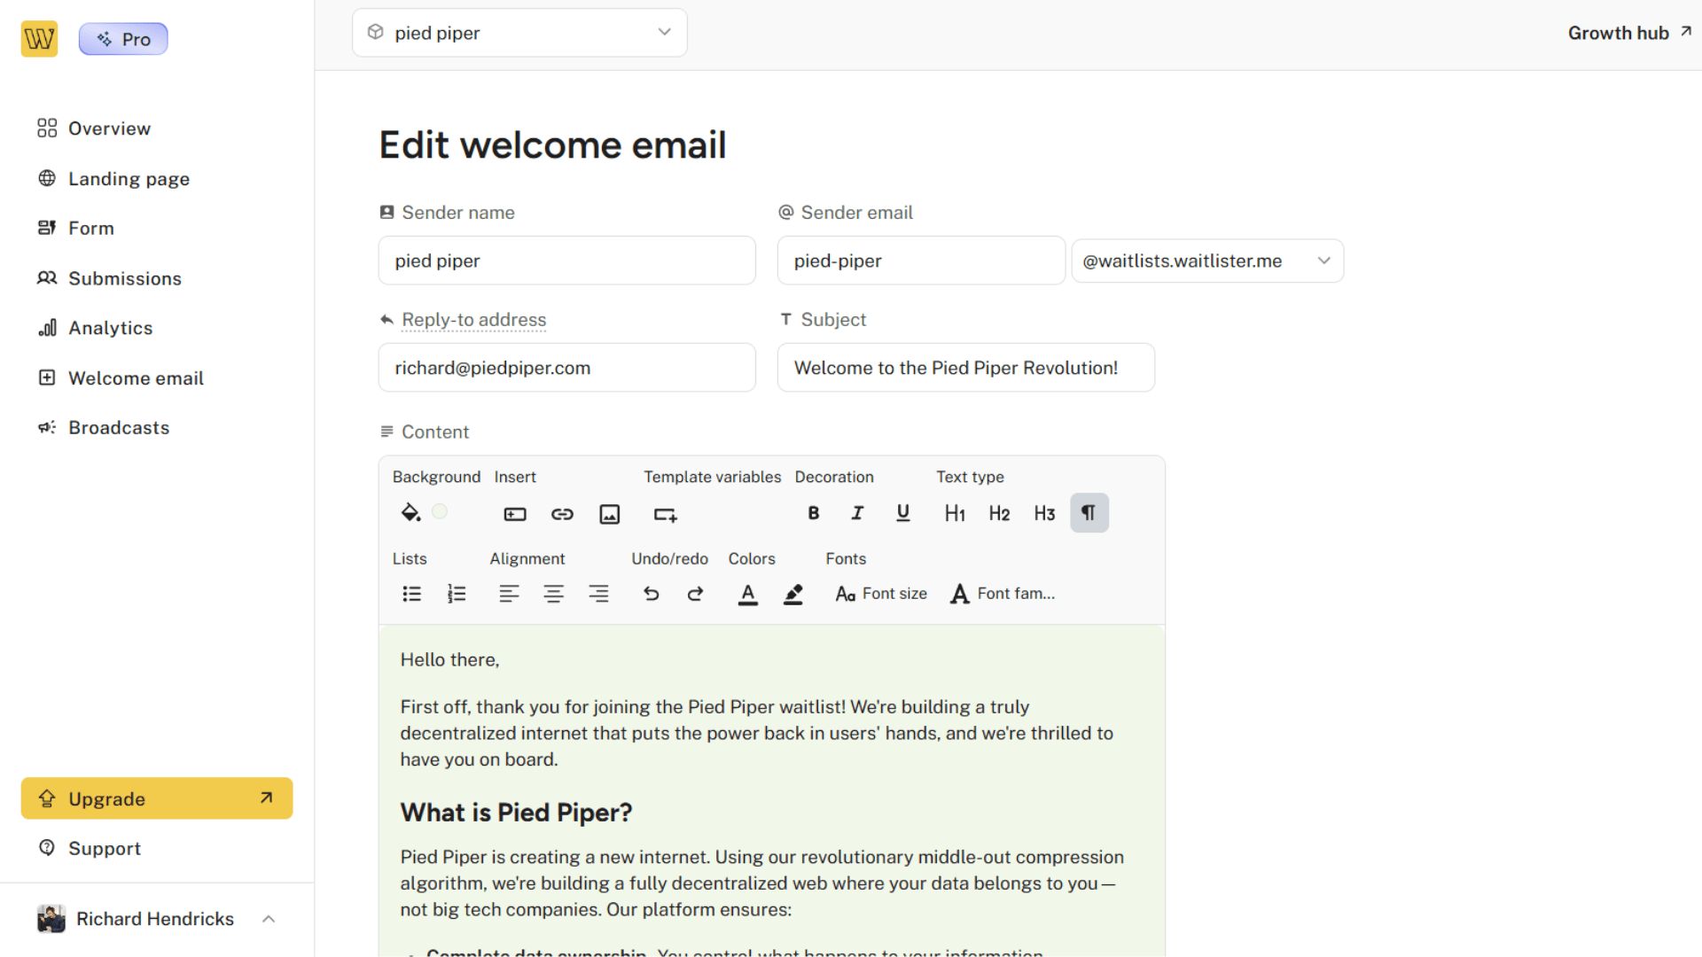Click the insert image icon
This screenshot has height=957, width=1702.
click(609, 514)
